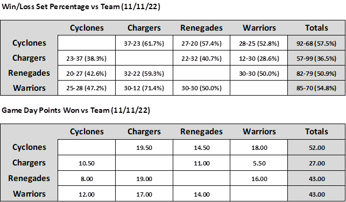Click the Chargers row header in top table
The width and height of the screenshot is (346, 202).
coord(30,57)
